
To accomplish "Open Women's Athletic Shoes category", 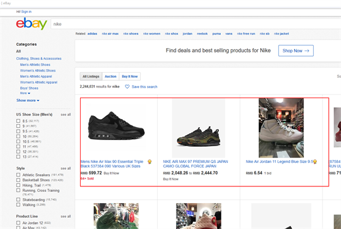I will tap(38, 70).
